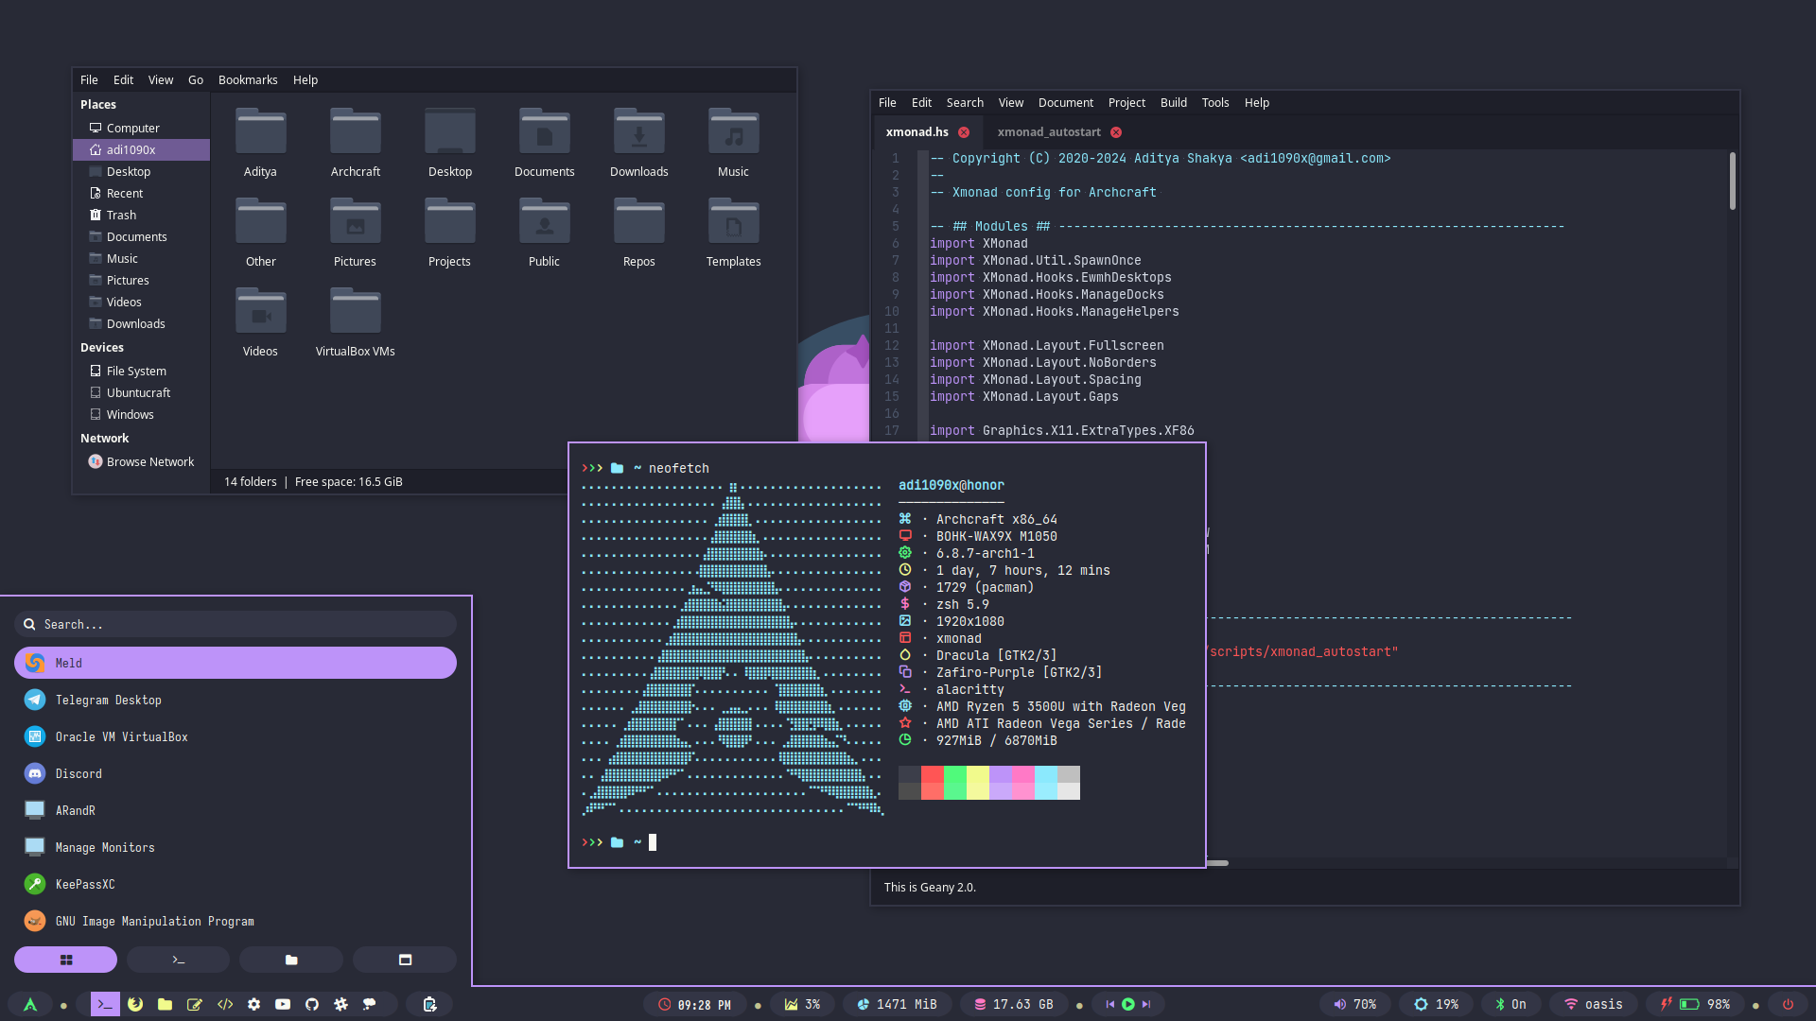Click the Search field in the launcher
1816x1021 pixels.
click(x=236, y=624)
